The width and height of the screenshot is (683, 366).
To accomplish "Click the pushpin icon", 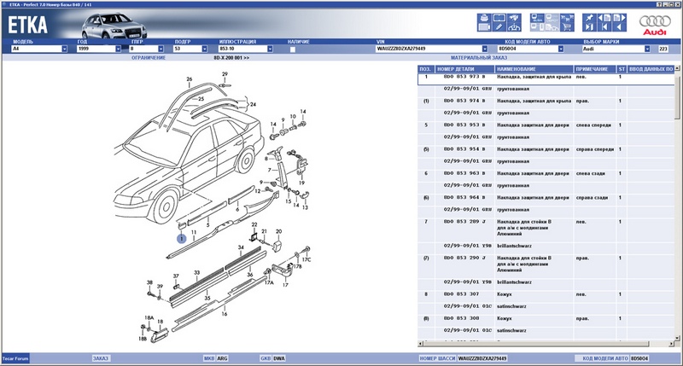I will [589, 18].
